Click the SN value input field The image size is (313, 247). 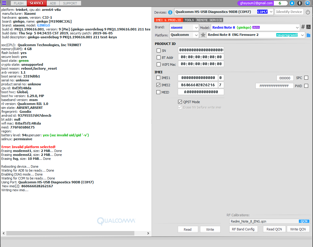coord(201,50)
